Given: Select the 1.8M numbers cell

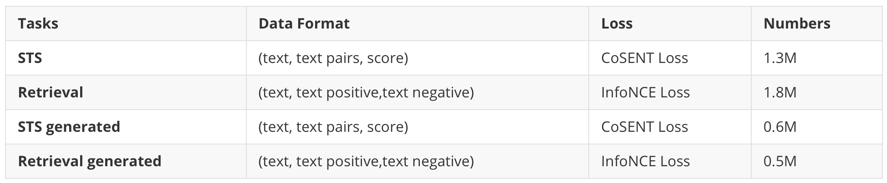Looking at the screenshot, I should pos(780,92).
